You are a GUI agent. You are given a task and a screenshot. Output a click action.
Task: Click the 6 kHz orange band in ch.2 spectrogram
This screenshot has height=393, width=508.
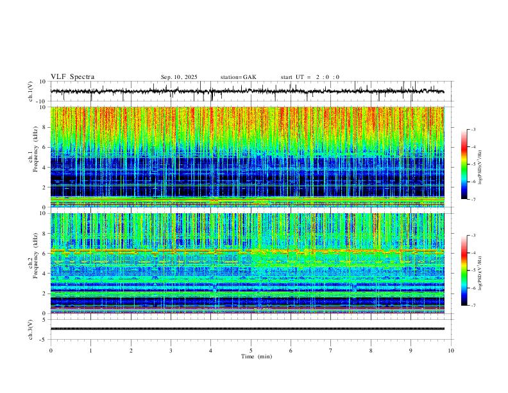[247, 251]
